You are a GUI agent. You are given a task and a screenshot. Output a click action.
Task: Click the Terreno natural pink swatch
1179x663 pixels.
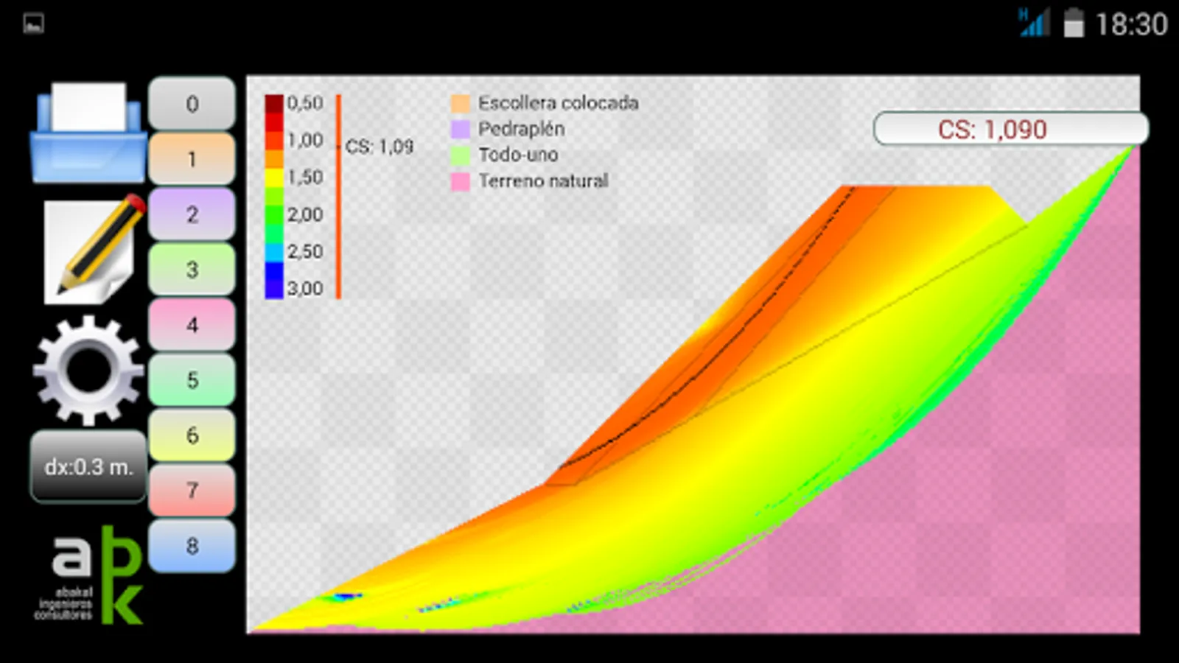[x=461, y=181]
